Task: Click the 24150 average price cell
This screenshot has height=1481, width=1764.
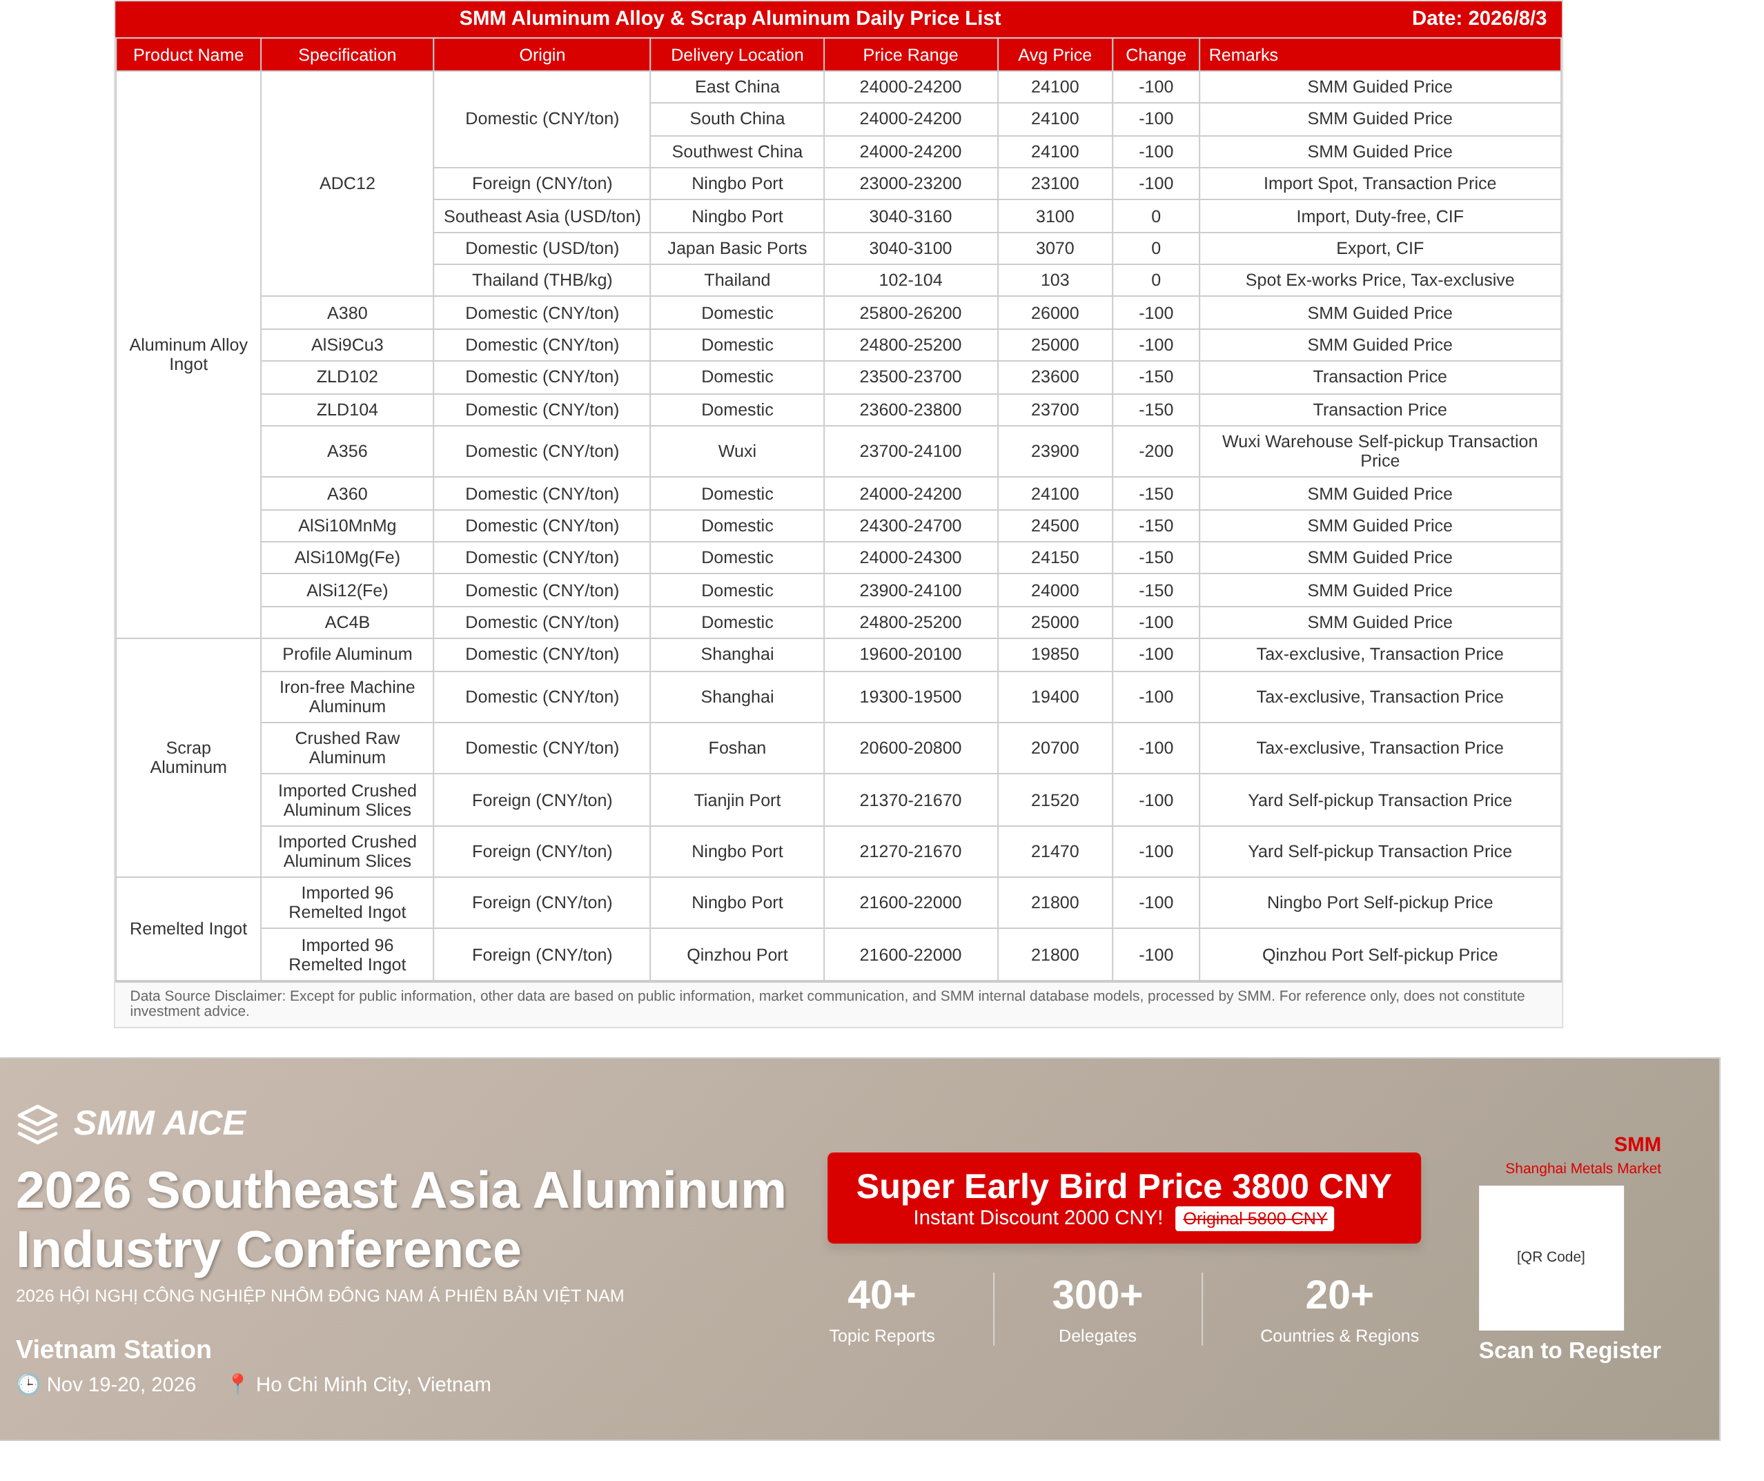Action: (x=1055, y=558)
